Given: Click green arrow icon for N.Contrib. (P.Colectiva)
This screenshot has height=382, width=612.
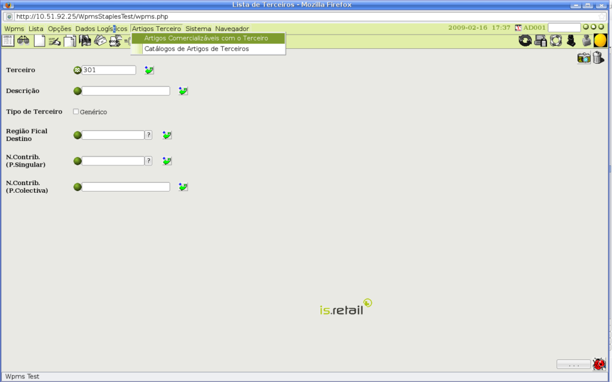Looking at the screenshot, I should (x=183, y=187).
